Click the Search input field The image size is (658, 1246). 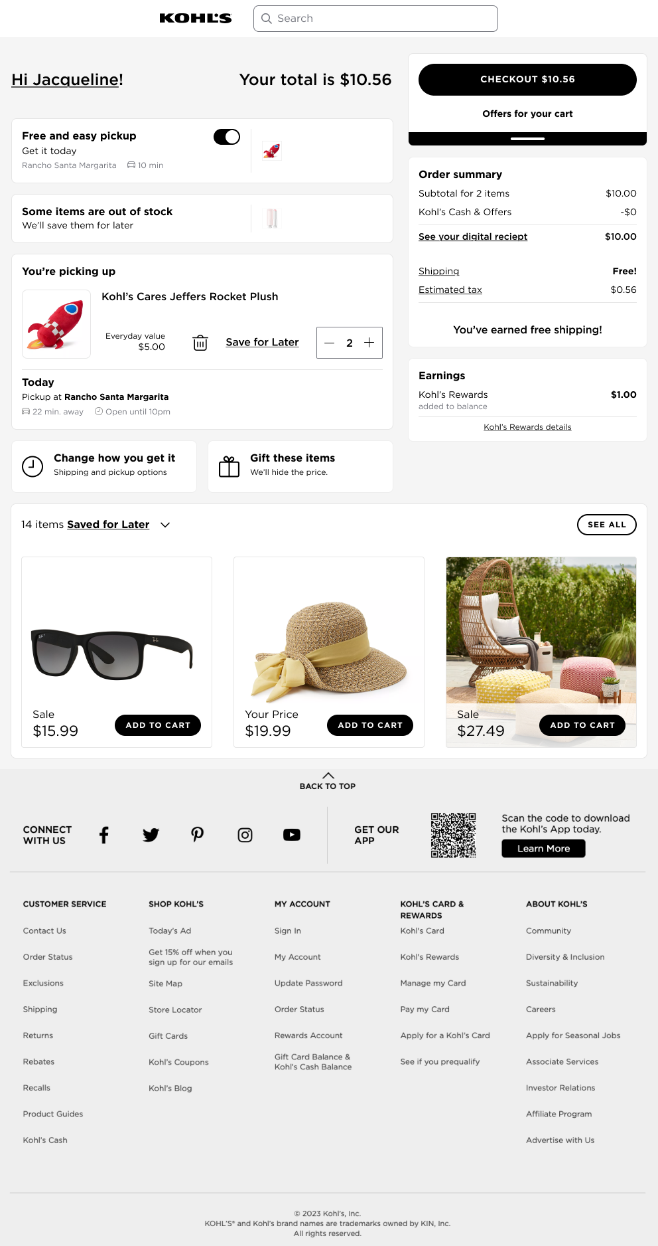pos(375,19)
